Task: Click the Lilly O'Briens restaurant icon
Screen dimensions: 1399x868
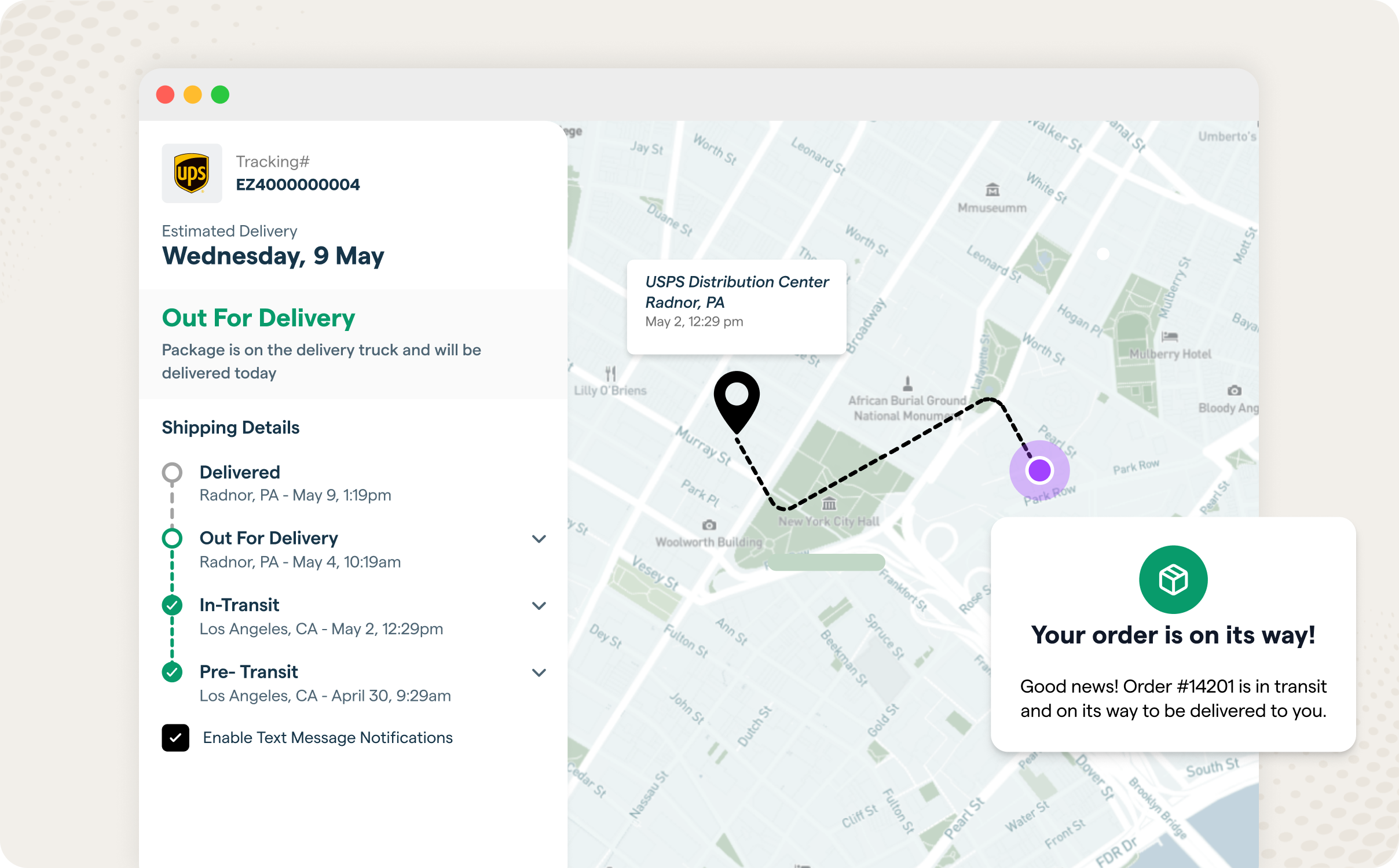Action: click(x=610, y=373)
